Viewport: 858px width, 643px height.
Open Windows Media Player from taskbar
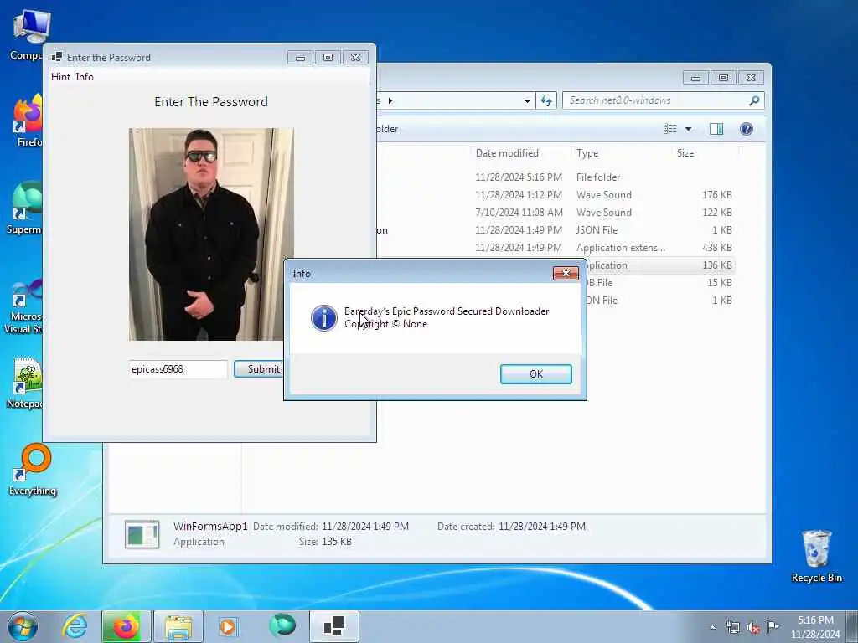click(228, 626)
